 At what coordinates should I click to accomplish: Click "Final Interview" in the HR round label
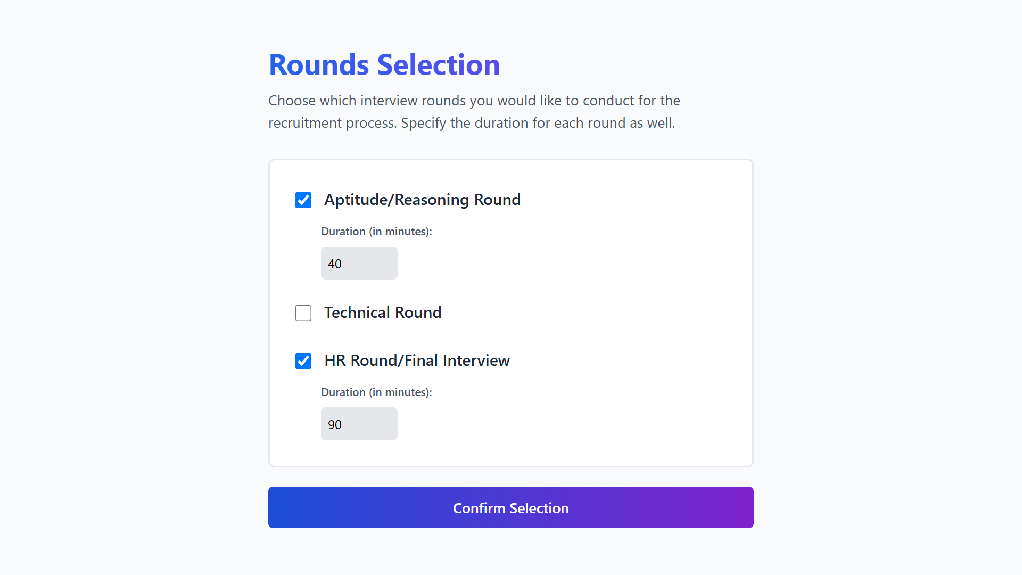457,360
